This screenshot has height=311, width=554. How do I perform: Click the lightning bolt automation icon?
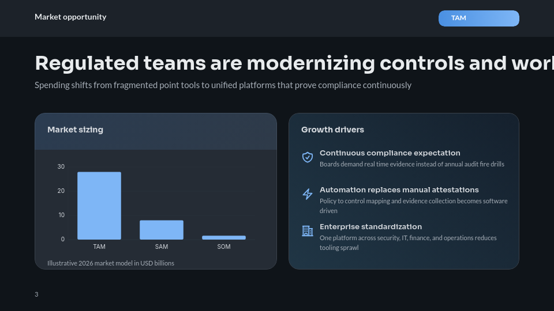coord(308,194)
